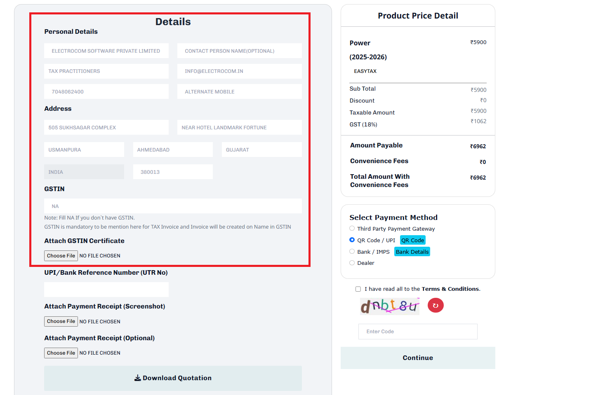Select the QR Code / UPI radio button

pos(352,240)
